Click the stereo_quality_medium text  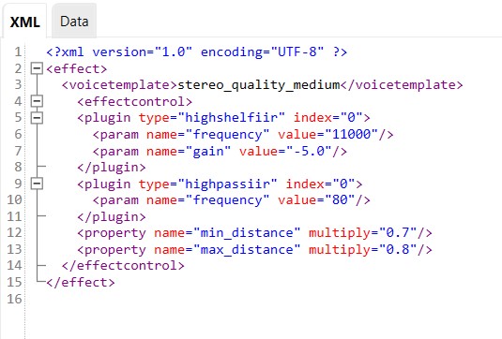coord(259,85)
